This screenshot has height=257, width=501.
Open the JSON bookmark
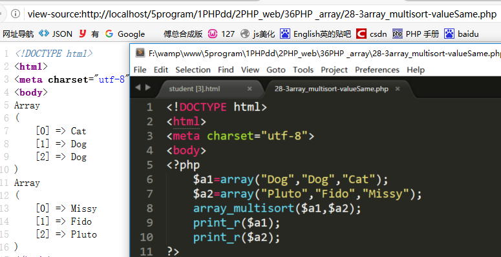click(x=56, y=34)
